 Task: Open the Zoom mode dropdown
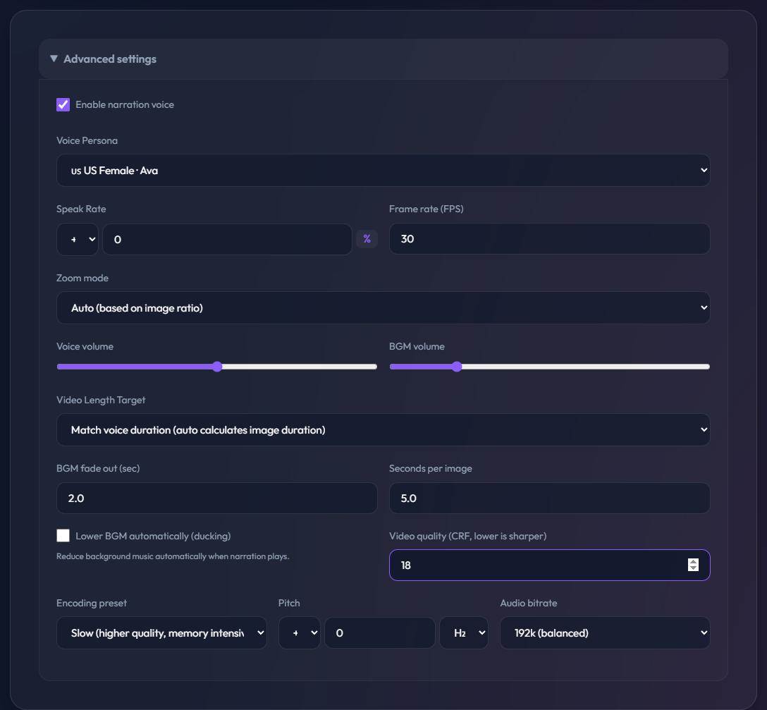pos(383,308)
